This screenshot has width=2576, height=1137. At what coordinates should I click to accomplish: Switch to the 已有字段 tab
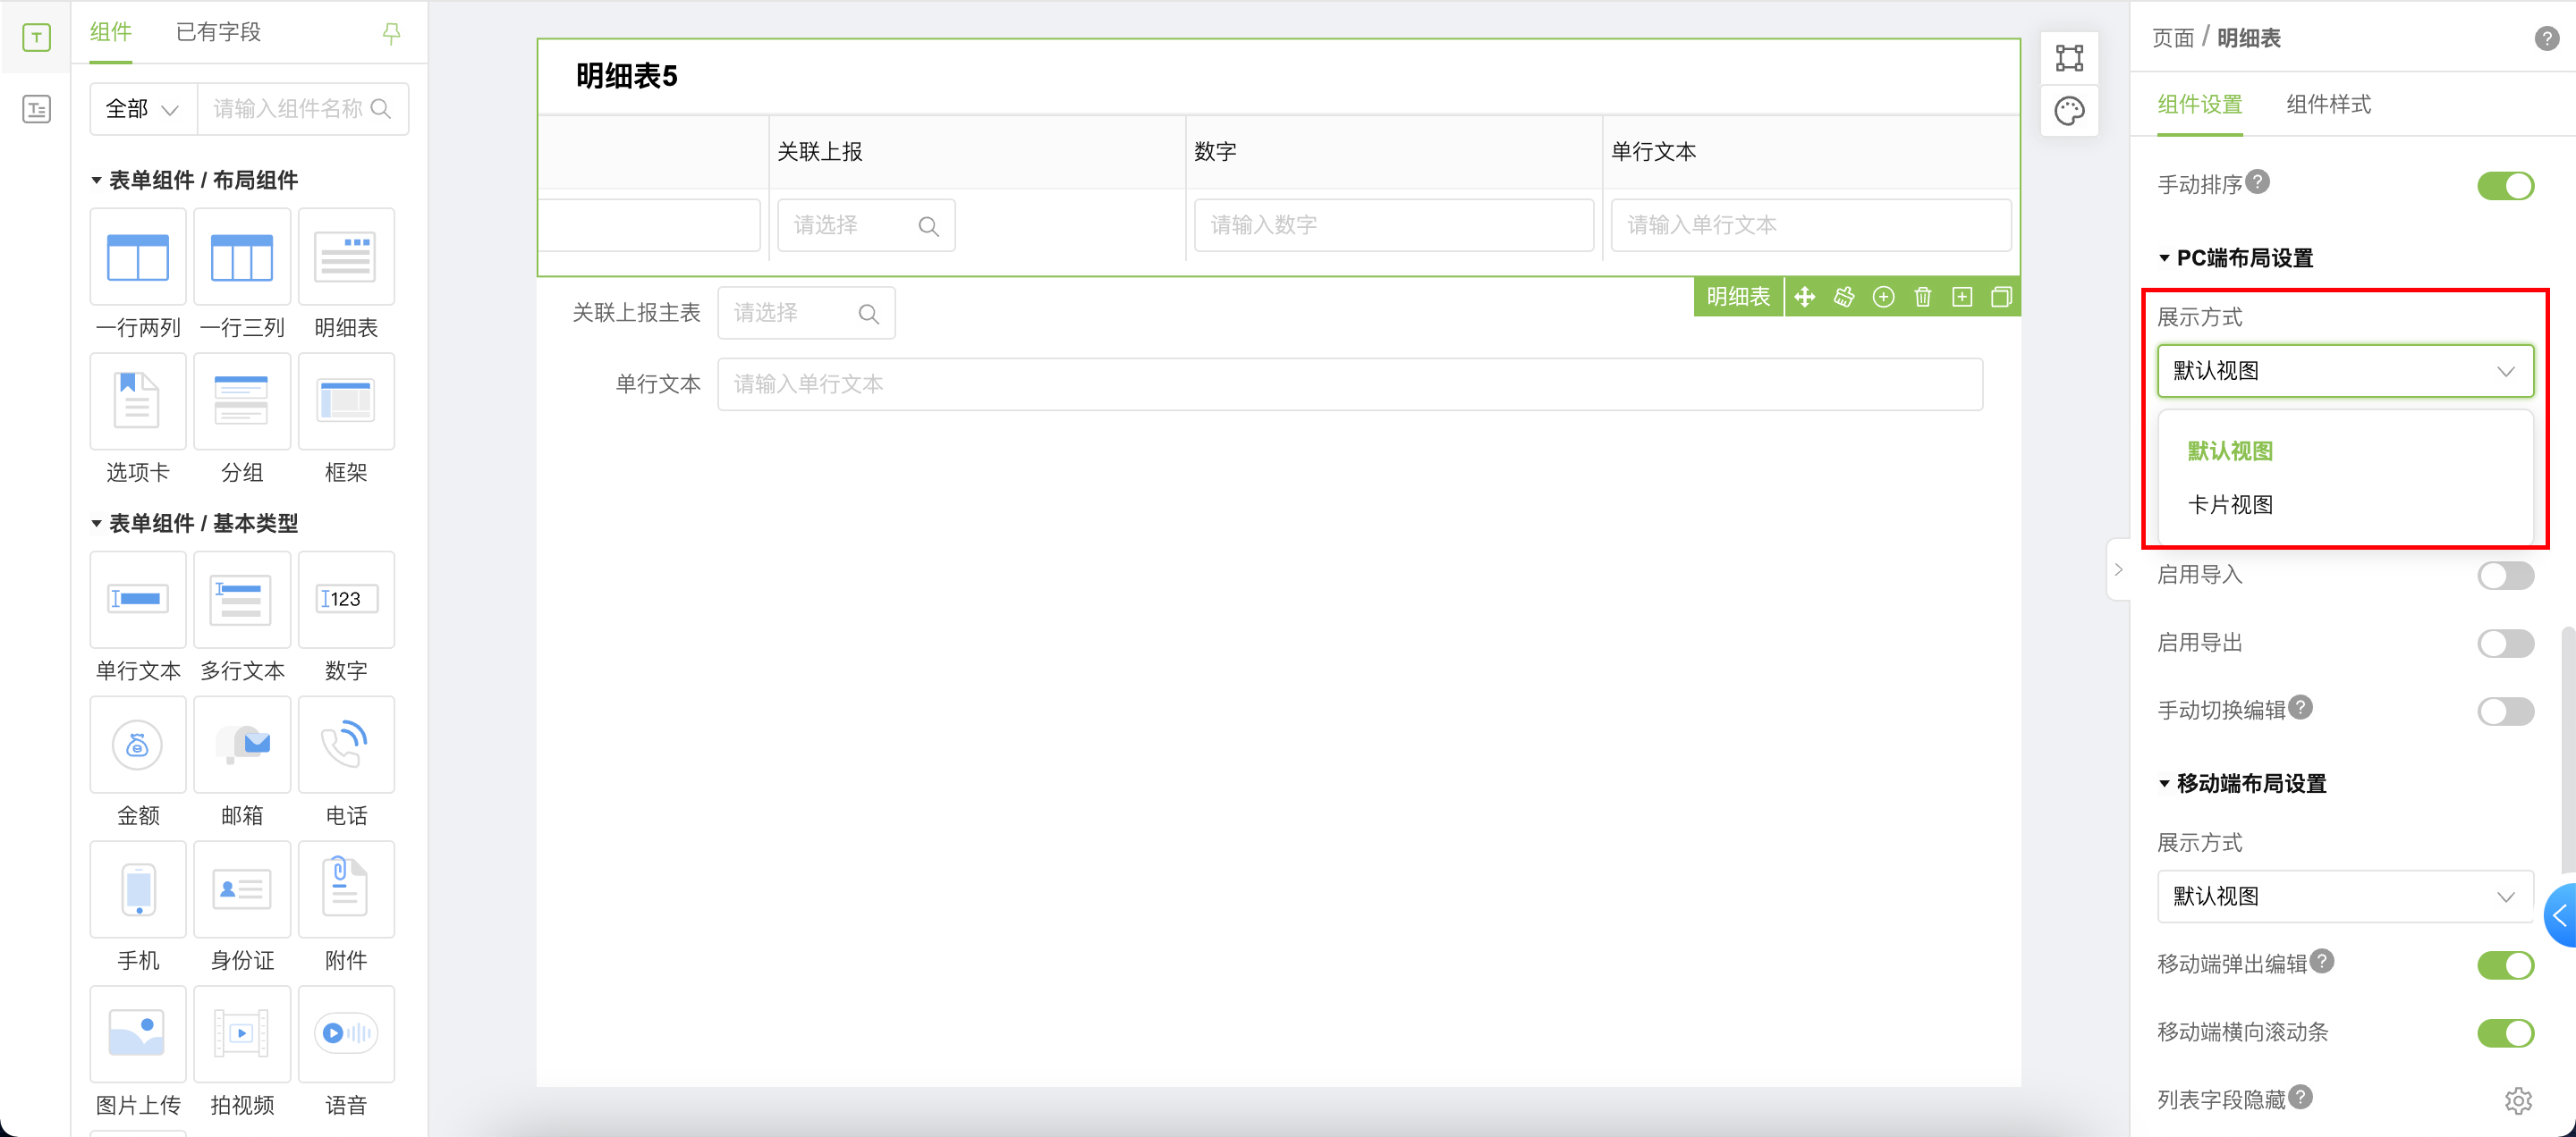click(218, 32)
